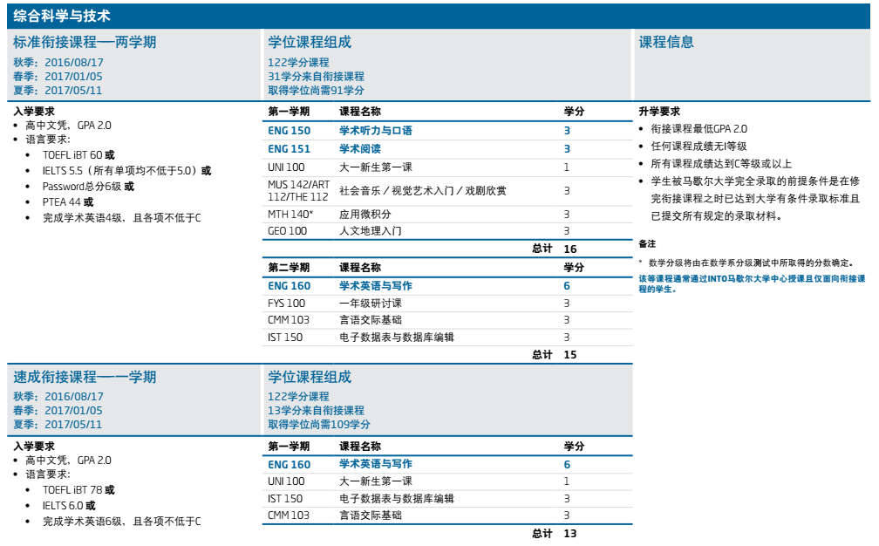This screenshot has width=879, height=546.
Task: Click the TOEFL iBT 78 requirement
Action: tap(72, 490)
